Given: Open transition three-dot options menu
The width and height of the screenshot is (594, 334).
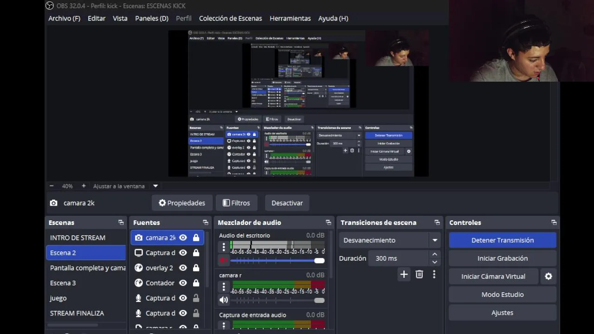Looking at the screenshot, I should [434, 275].
